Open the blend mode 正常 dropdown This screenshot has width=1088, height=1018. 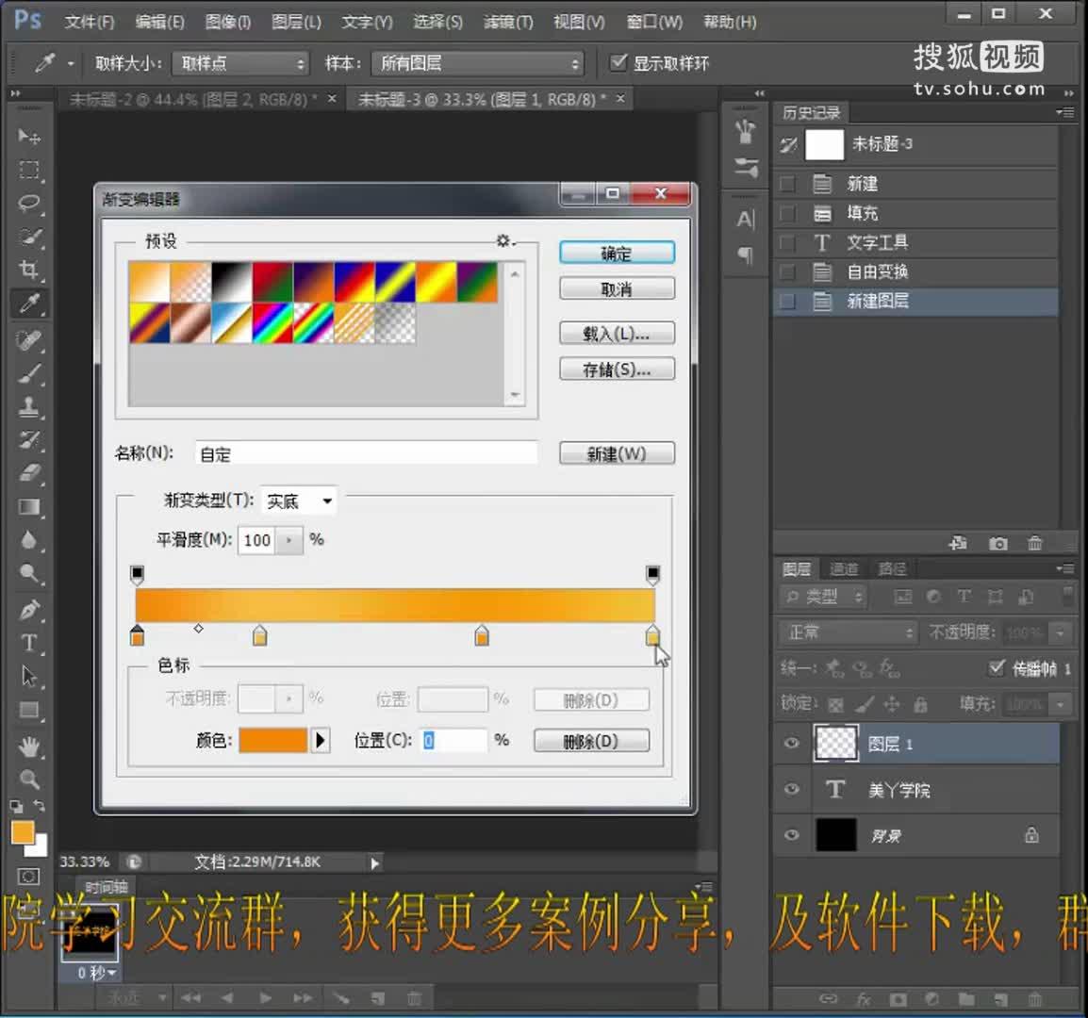(x=844, y=632)
